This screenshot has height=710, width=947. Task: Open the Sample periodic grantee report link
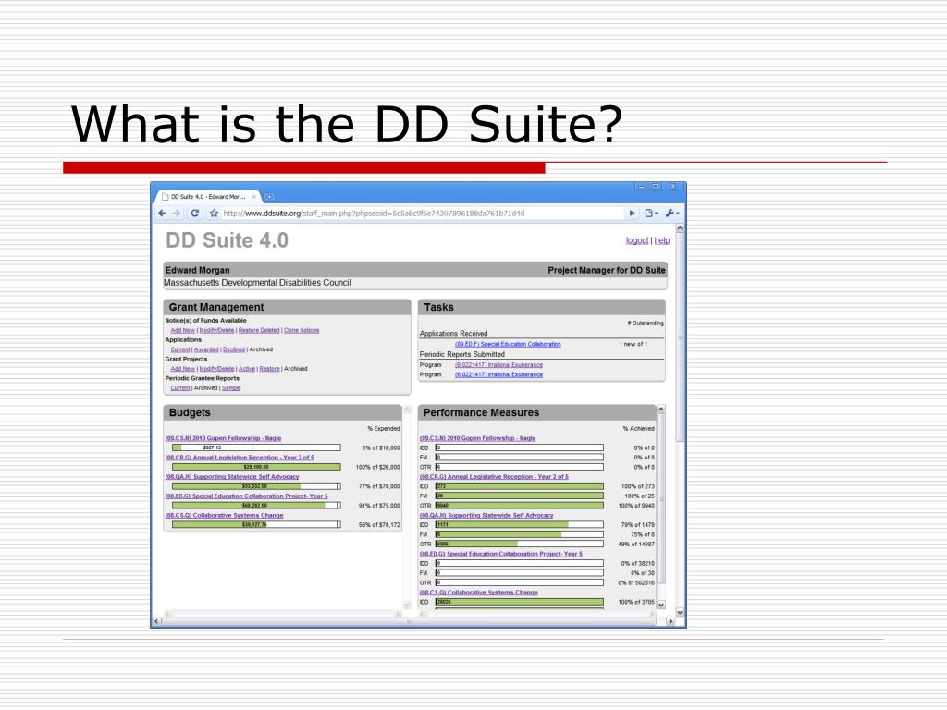[231, 388]
